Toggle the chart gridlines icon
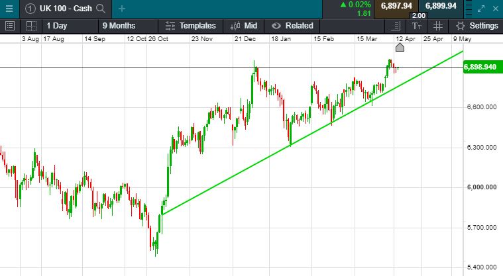The height and width of the screenshot is (276, 503). click(437, 26)
